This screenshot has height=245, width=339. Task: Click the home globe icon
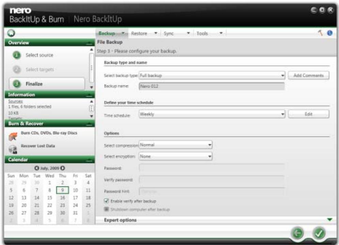click(11, 33)
